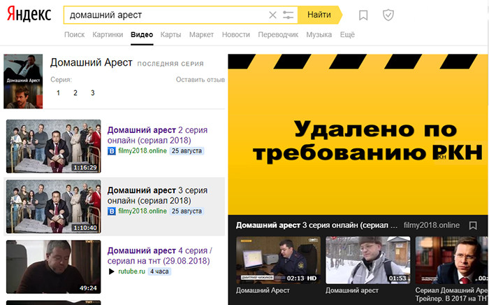489x305 pixels.
Task: Switch to the Картинки tab
Action: pyautogui.click(x=108, y=34)
